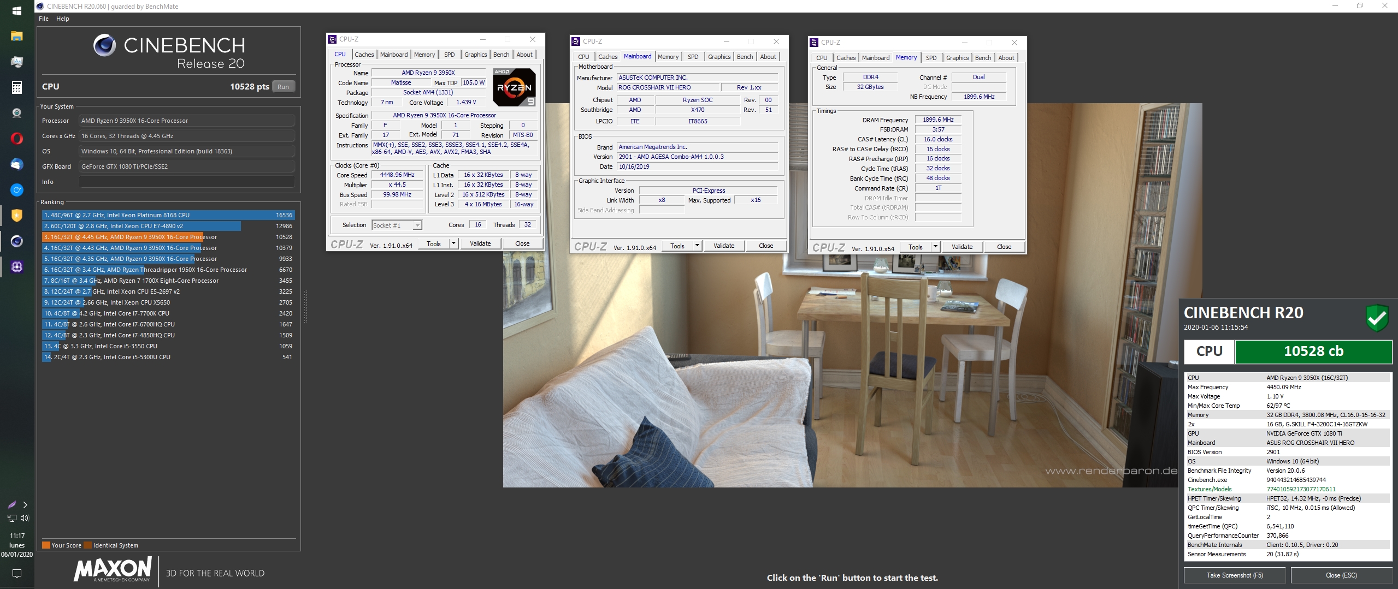The width and height of the screenshot is (1398, 589).
Task: Select ranking row Intel Core i7-7700K
Action: [169, 313]
